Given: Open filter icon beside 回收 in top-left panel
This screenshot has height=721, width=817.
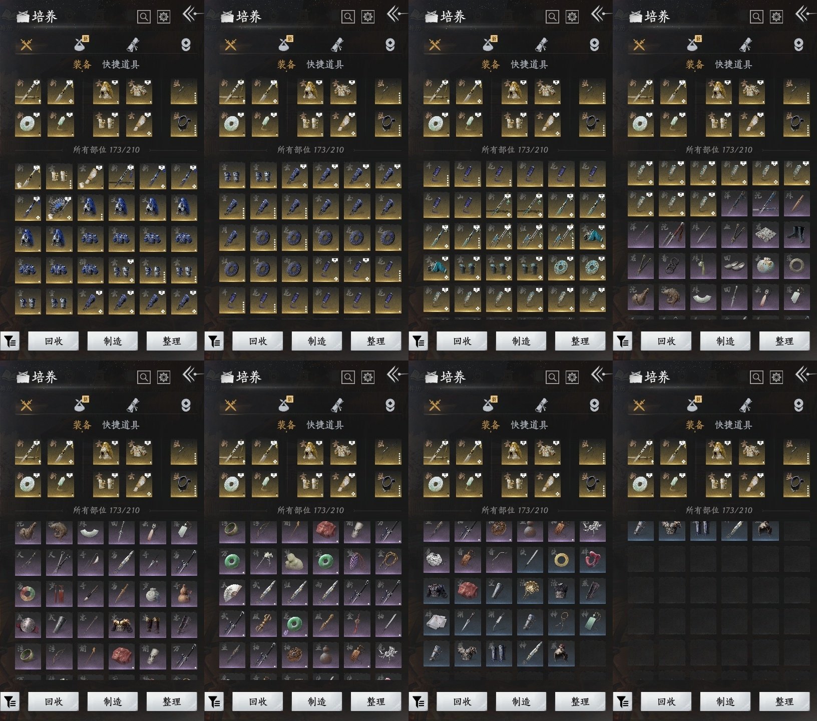Looking at the screenshot, I should coord(10,341).
